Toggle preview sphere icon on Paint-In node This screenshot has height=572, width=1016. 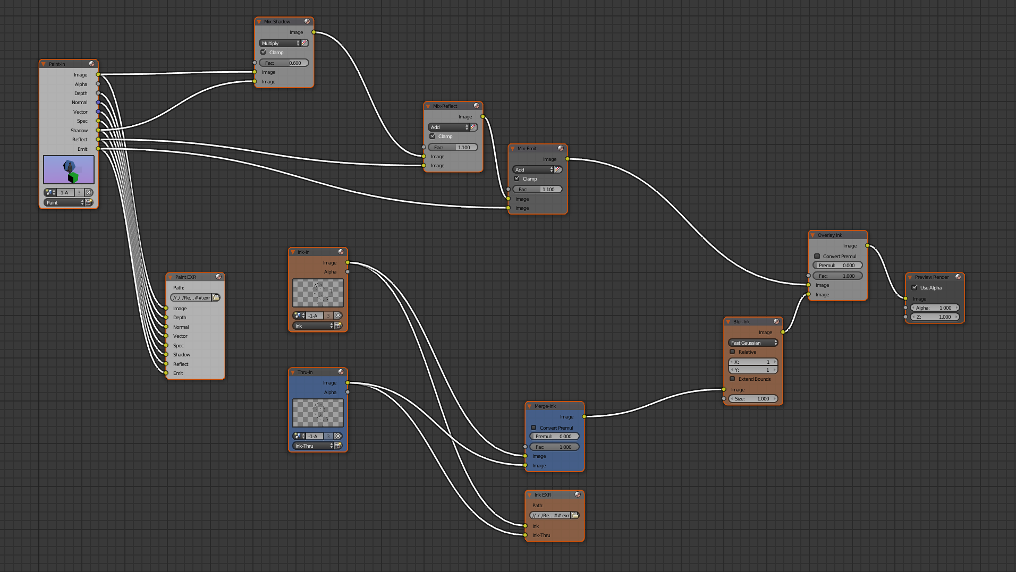(x=92, y=64)
